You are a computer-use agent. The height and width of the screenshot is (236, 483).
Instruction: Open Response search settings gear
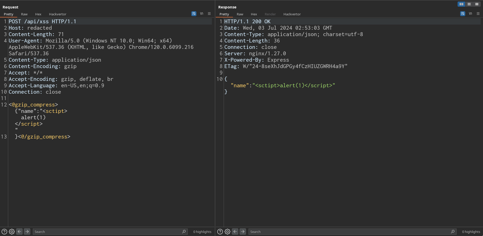coord(228,232)
